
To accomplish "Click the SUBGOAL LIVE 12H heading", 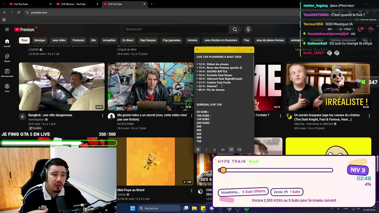I will [209, 104].
